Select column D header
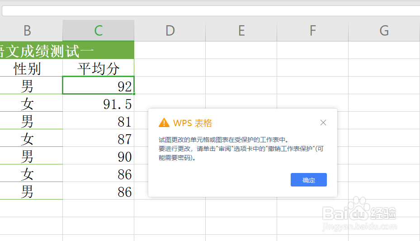This screenshot has height=241, width=420. click(170, 31)
